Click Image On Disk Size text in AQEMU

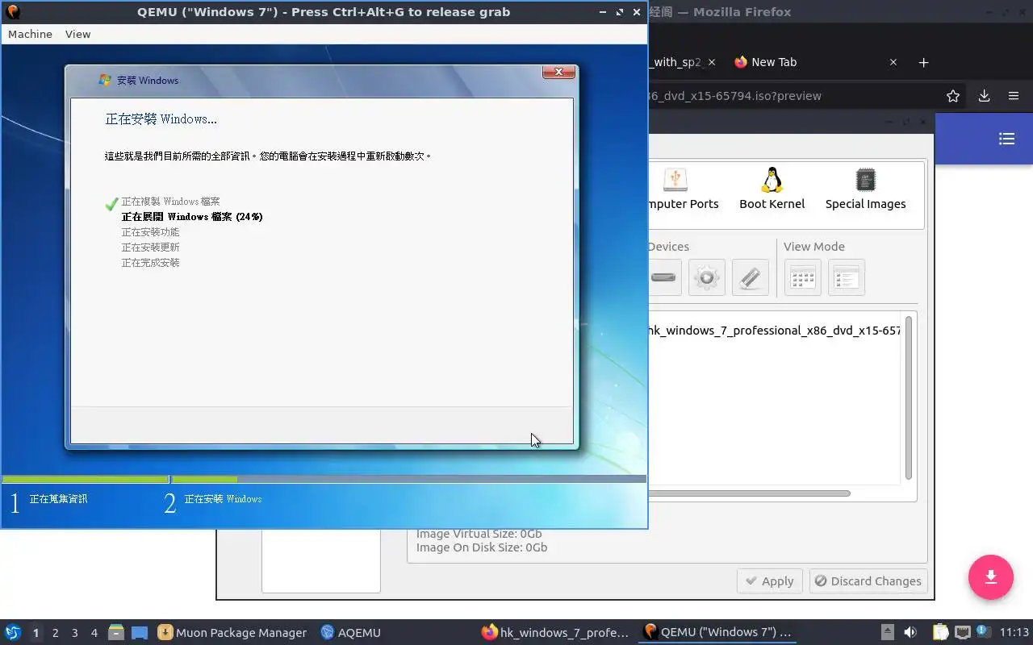[482, 547]
